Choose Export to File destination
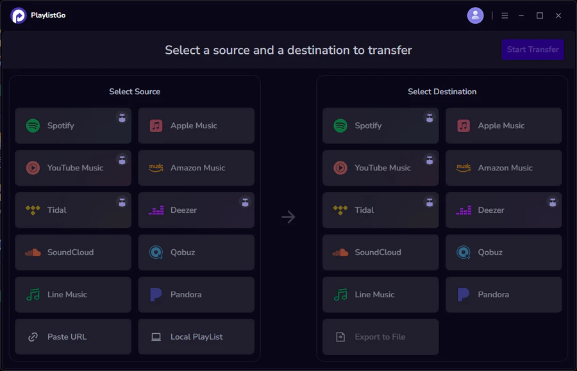This screenshot has width=577, height=371. click(x=380, y=337)
